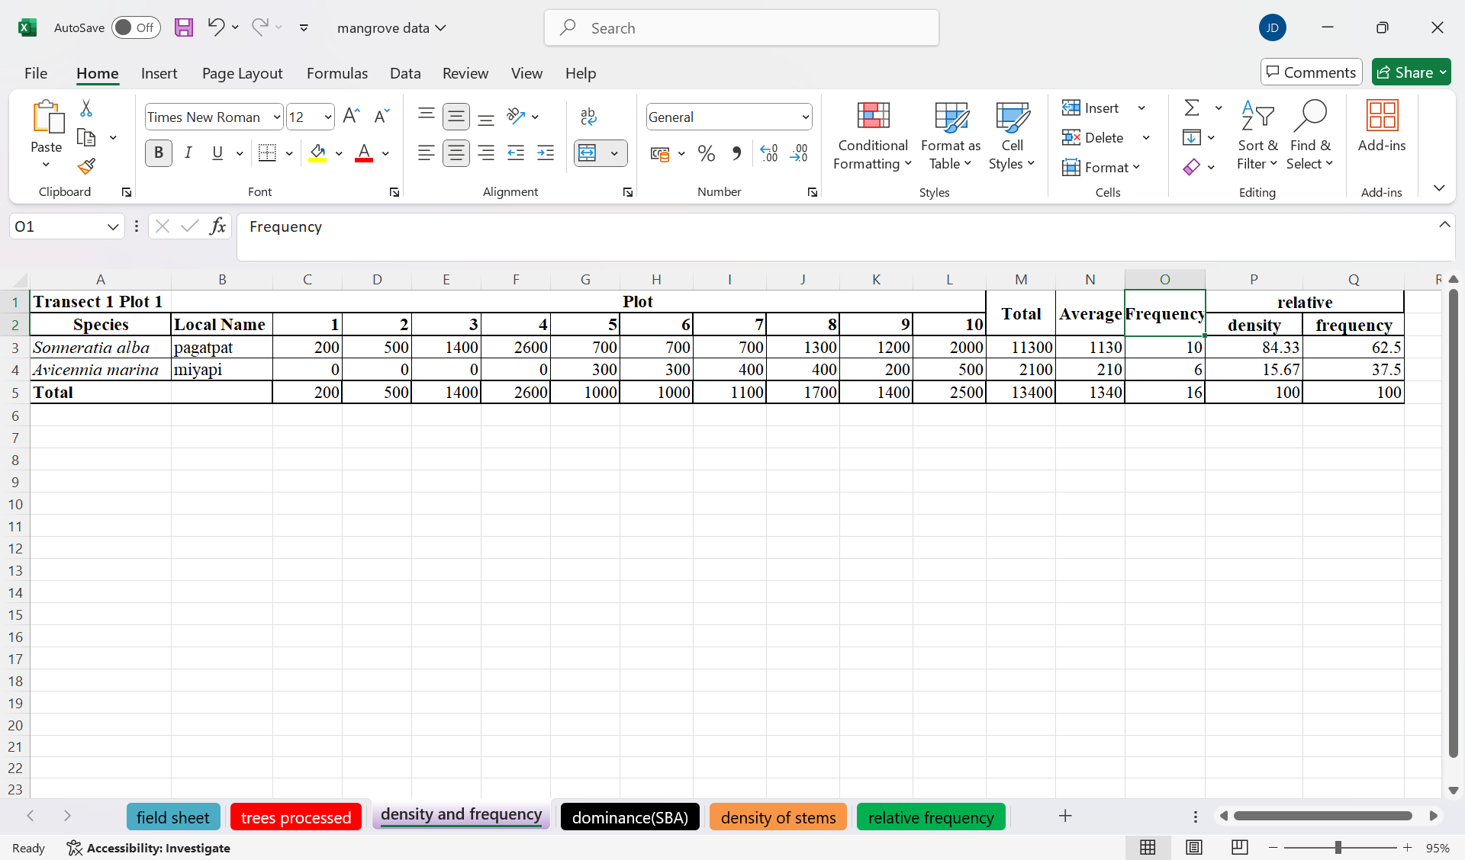Click the AutoSum sigma icon
This screenshot has height=860, width=1465.
tap(1192, 107)
